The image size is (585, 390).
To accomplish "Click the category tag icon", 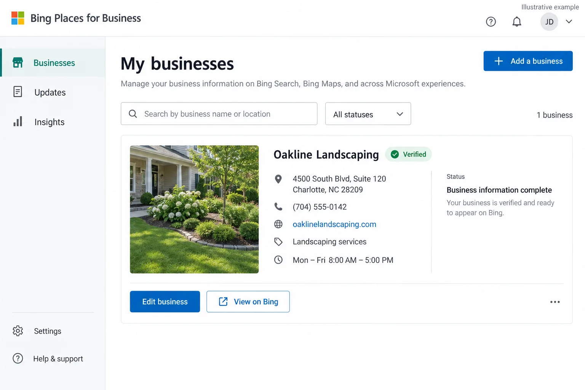I will (278, 242).
